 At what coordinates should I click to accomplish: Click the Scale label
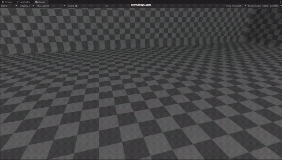tap(71, 6)
